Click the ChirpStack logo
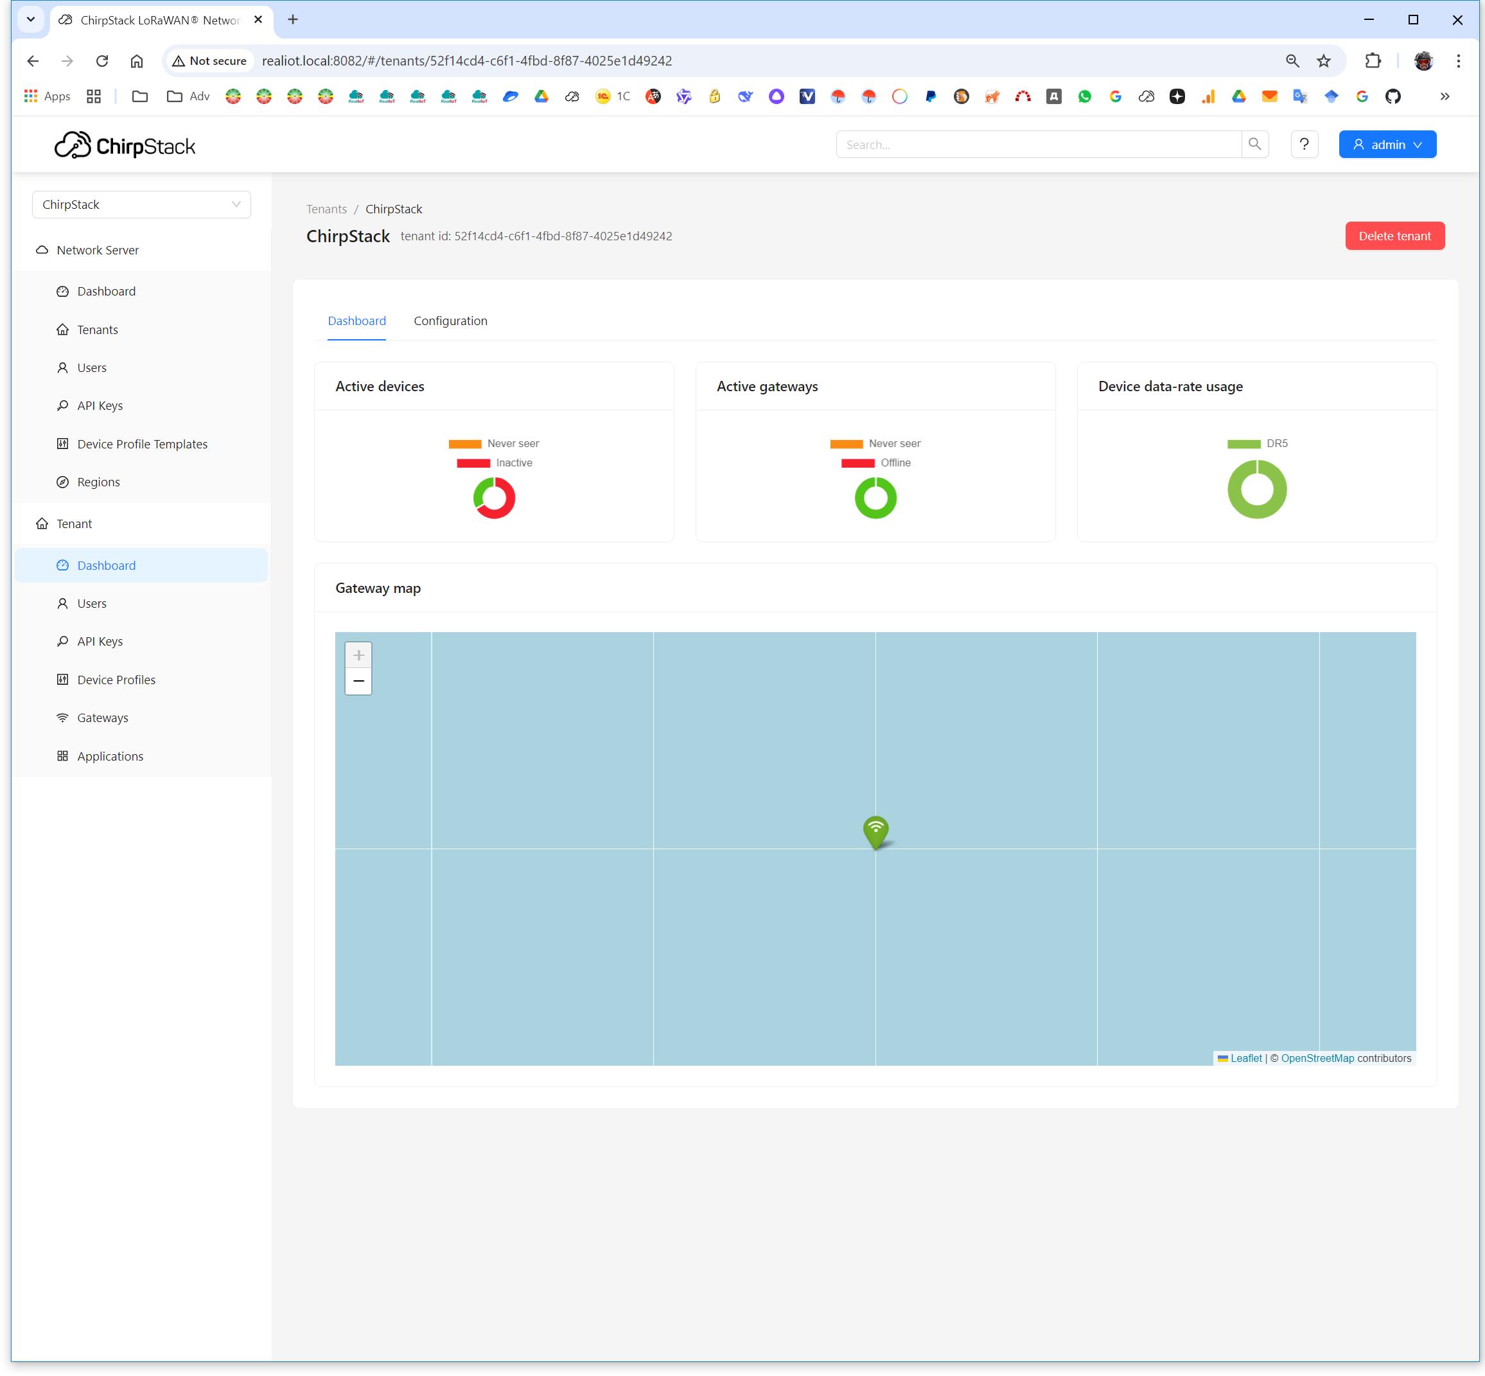This screenshot has height=1376, width=1485. tap(125, 145)
